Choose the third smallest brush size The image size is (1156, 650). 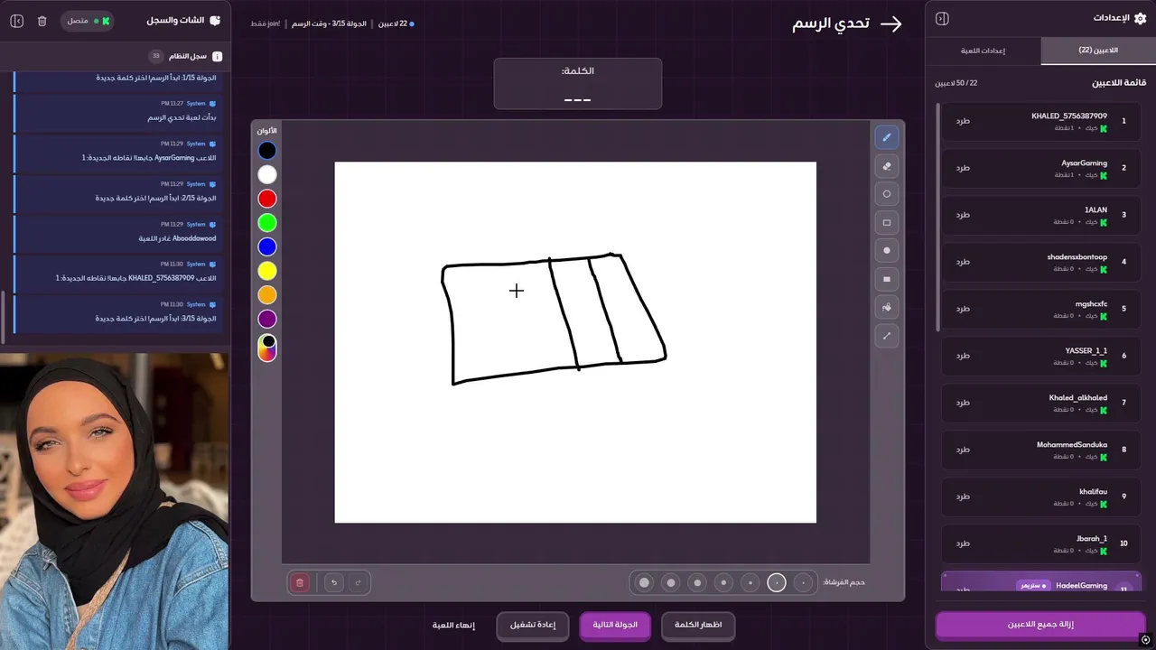point(750,583)
